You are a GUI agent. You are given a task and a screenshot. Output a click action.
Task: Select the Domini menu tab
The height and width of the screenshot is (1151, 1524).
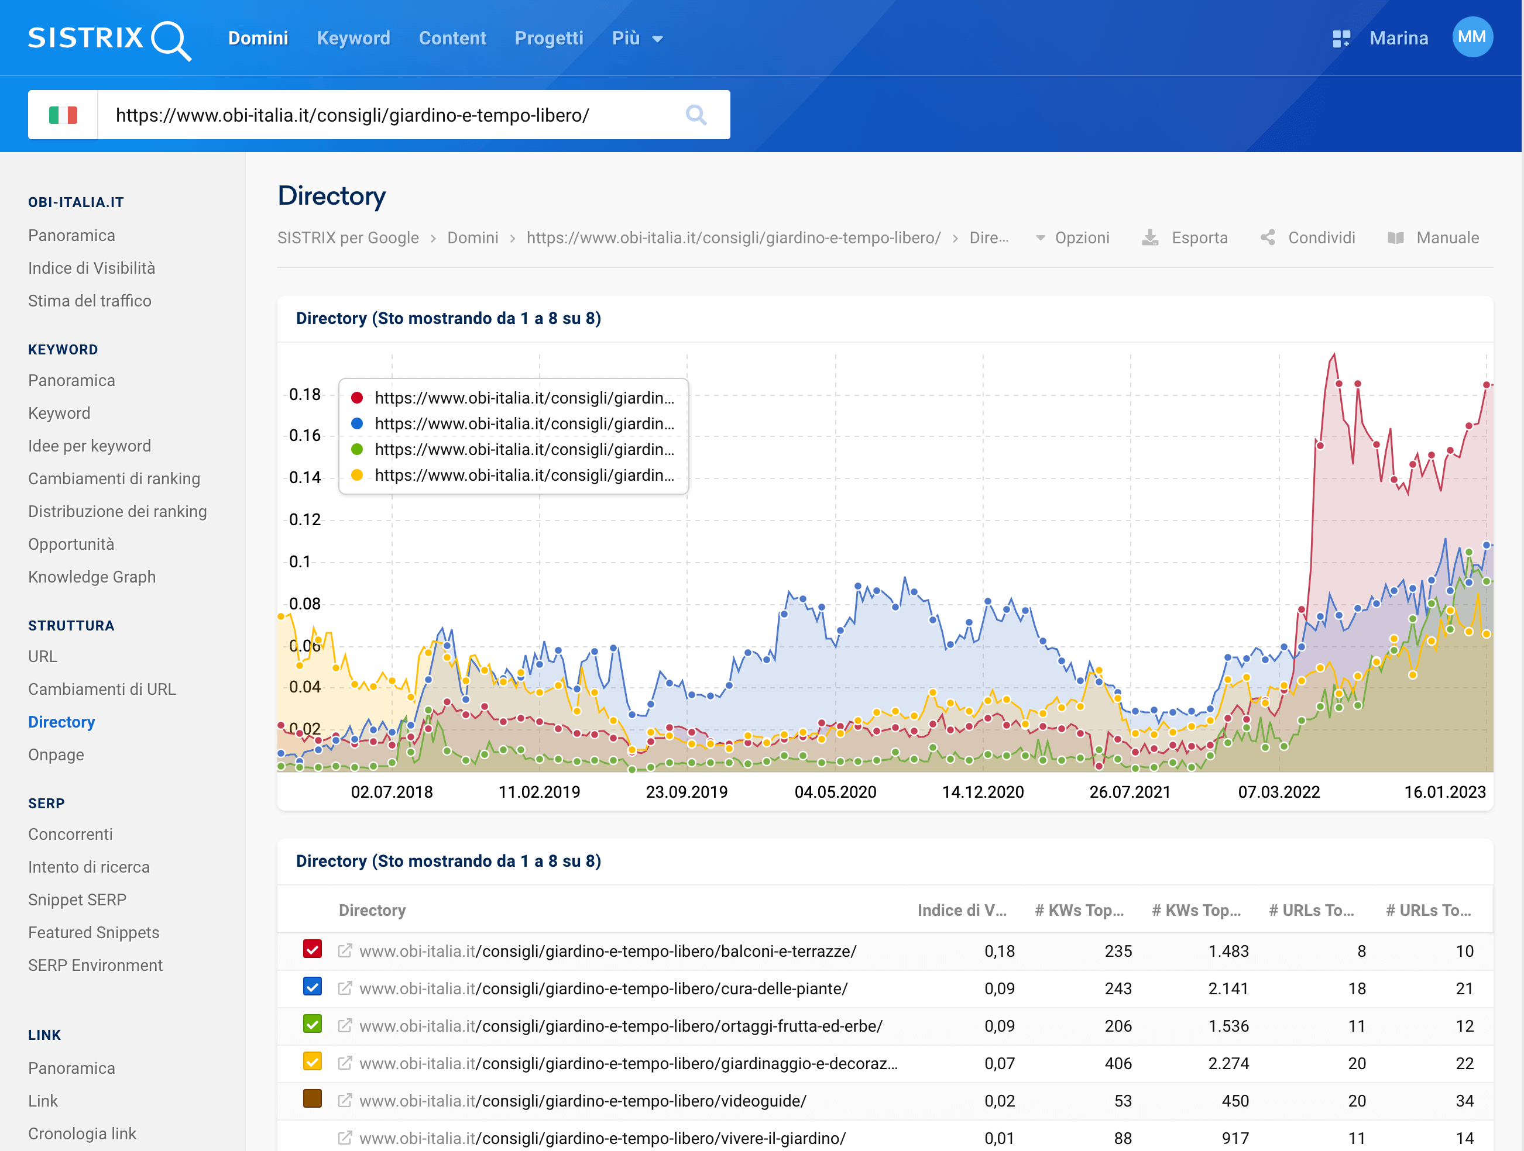pyautogui.click(x=258, y=37)
